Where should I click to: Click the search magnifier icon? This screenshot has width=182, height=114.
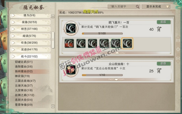(137, 7)
